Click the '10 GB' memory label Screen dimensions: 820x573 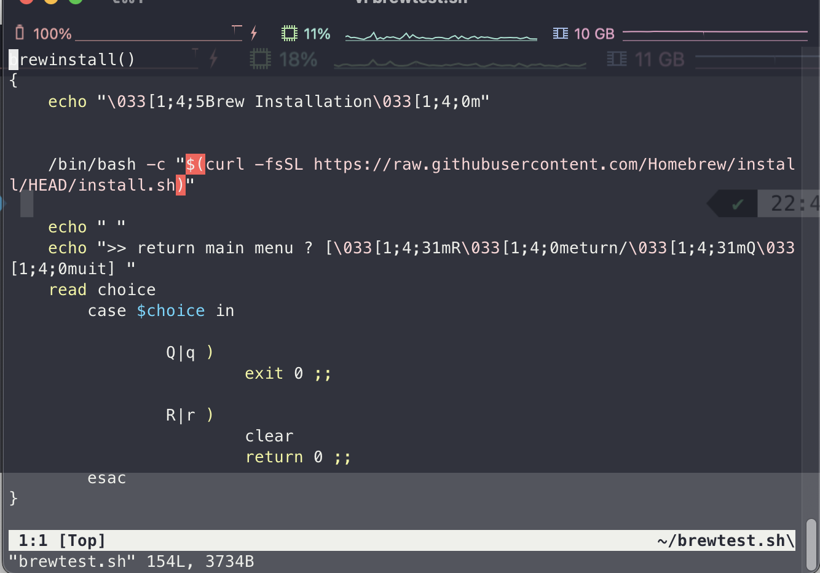click(594, 34)
